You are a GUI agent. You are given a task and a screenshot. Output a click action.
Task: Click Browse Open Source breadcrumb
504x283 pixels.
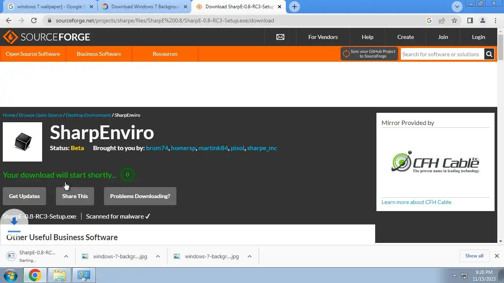coord(41,115)
